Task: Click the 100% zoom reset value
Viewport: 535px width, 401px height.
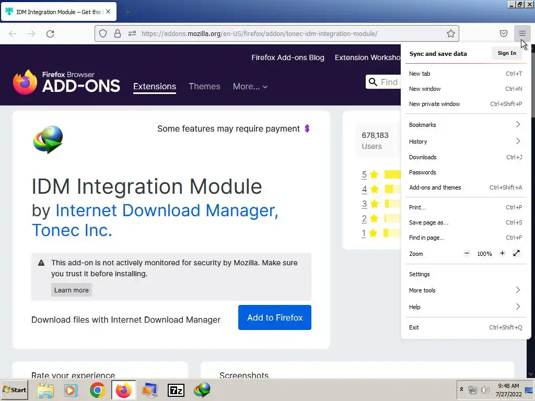Action: (484, 254)
